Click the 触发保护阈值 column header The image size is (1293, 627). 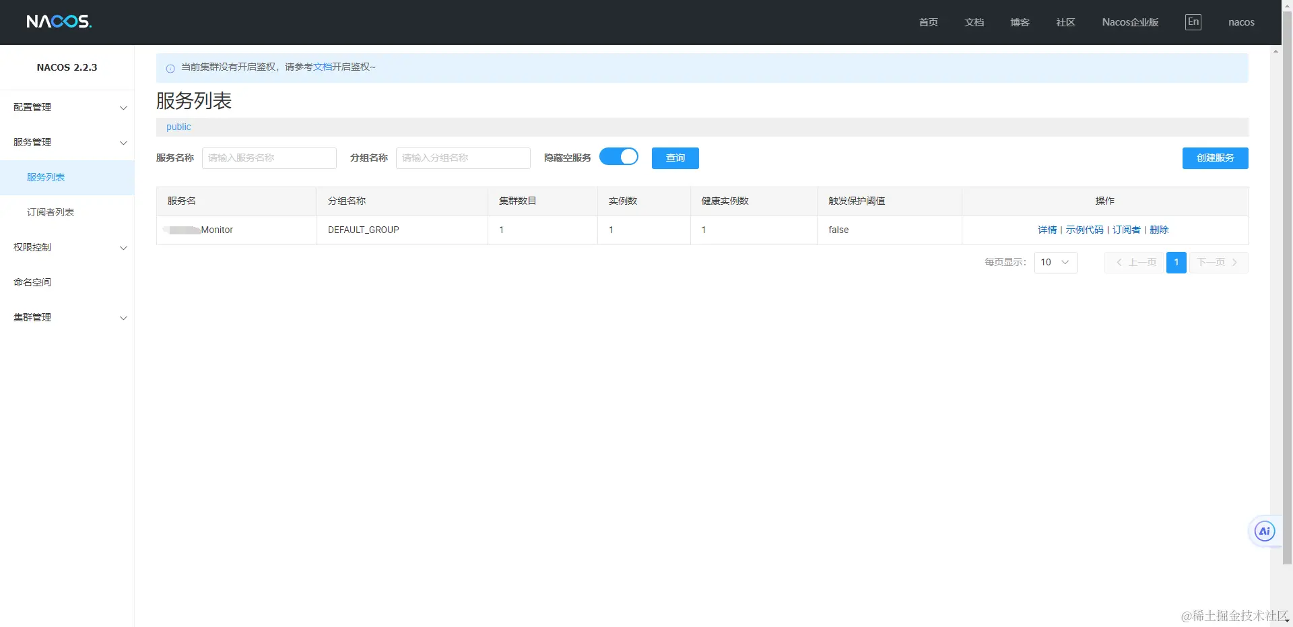tap(889, 201)
